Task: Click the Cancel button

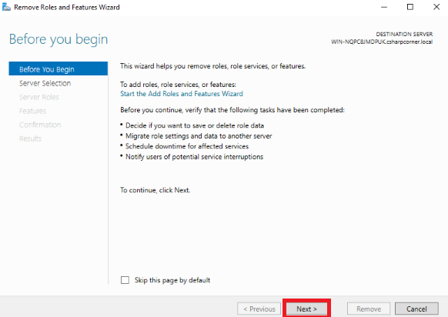Action: tap(416, 309)
